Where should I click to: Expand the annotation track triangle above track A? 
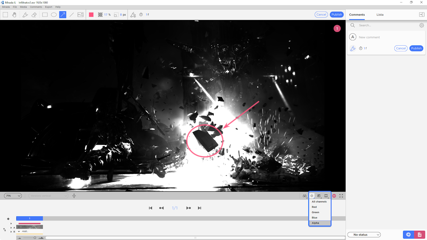click(11, 223)
